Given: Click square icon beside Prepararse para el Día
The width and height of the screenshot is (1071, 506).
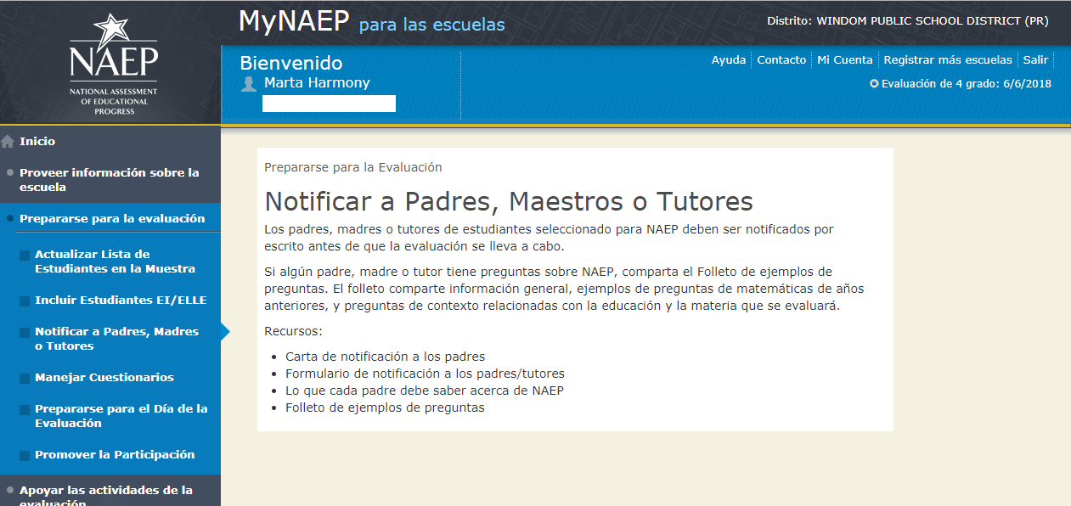Looking at the screenshot, I should (x=25, y=409).
